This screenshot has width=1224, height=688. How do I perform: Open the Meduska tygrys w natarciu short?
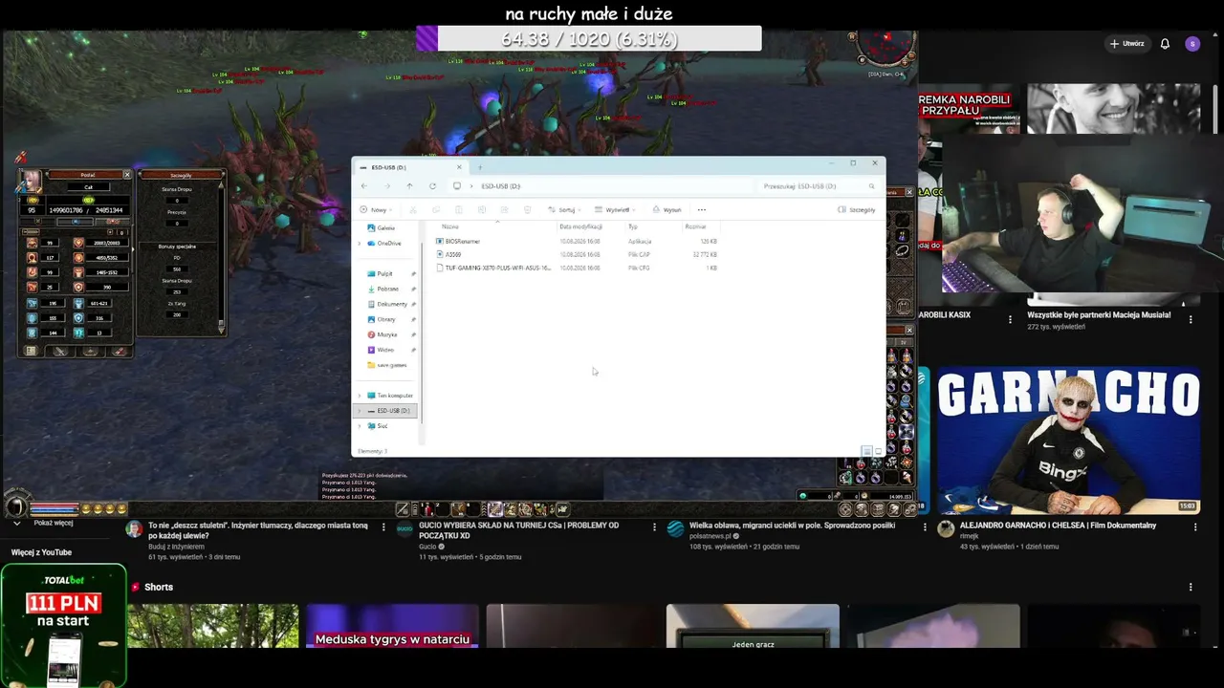point(392,626)
